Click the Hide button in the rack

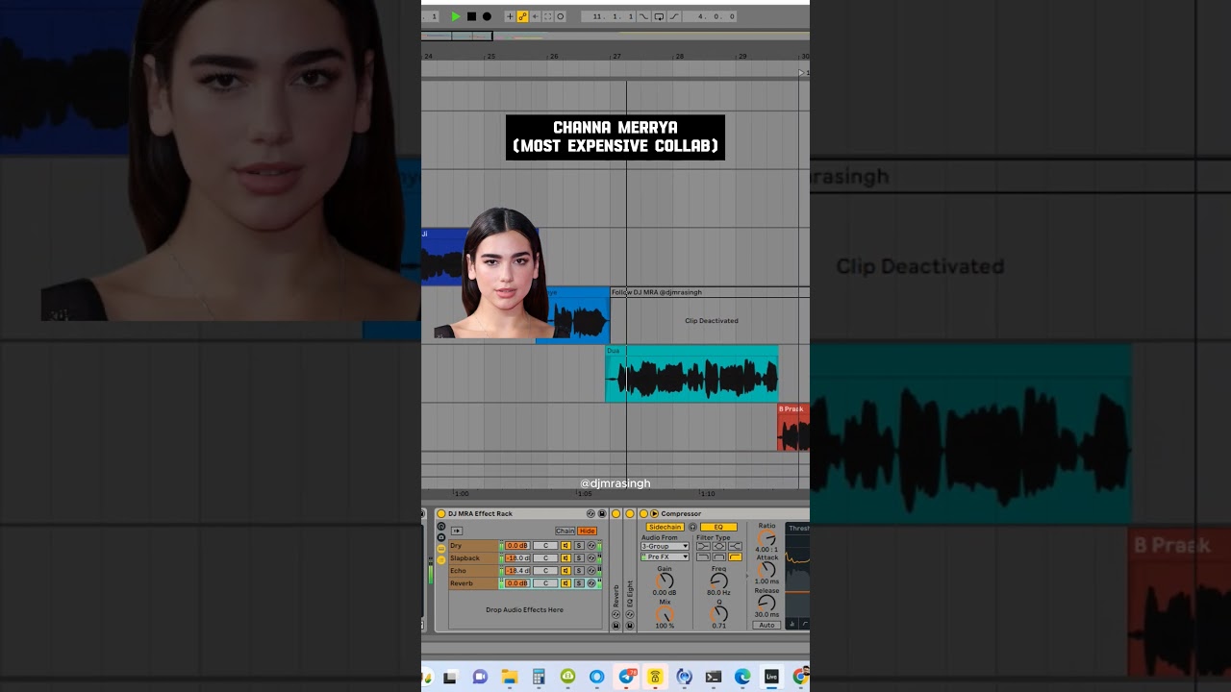click(x=588, y=531)
